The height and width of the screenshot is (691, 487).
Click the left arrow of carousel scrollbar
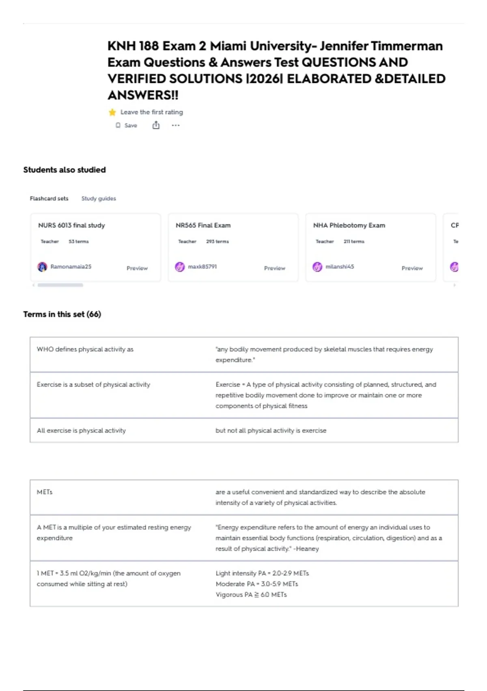33,285
